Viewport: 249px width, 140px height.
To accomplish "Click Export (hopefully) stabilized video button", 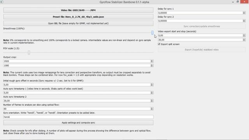I will (202, 50).
